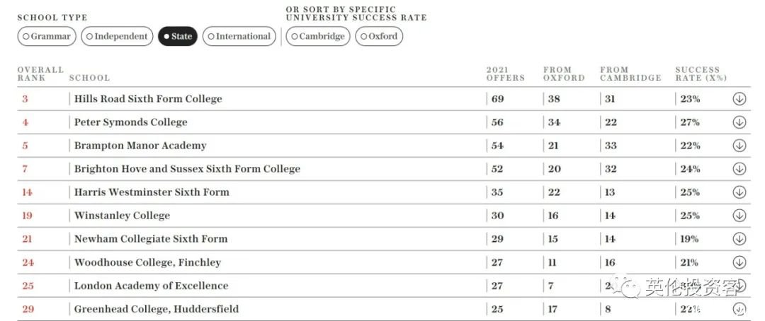This screenshot has height=321, width=765.
Task: Select the Grammar school type filter
Action: [47, 37]
